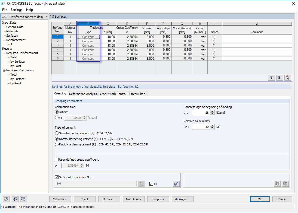Click the apply checkmark icon next to All
Viewport: 298px width, 213px height.
[176, 184]
